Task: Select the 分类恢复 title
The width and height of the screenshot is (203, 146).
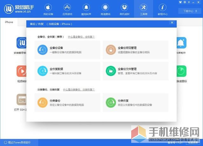Action: (x=123, y=101)
